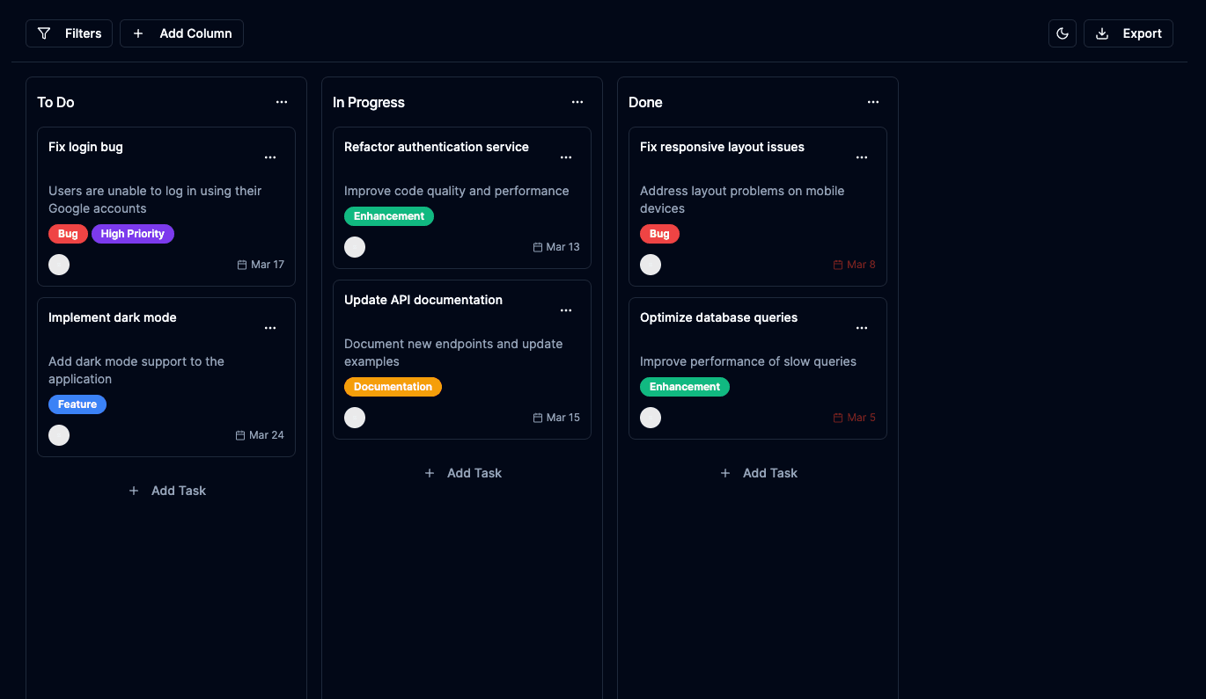Viewport: 1206px width, 699px height.
Task: Open options menu on Refactor authentication service card
Action: point(566,157)
